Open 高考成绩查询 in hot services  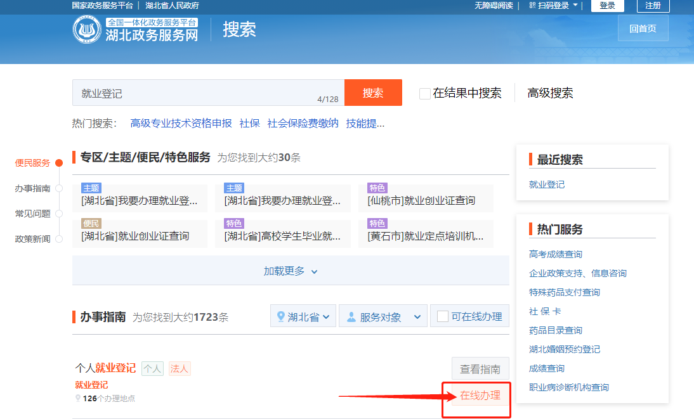[556, 254]
